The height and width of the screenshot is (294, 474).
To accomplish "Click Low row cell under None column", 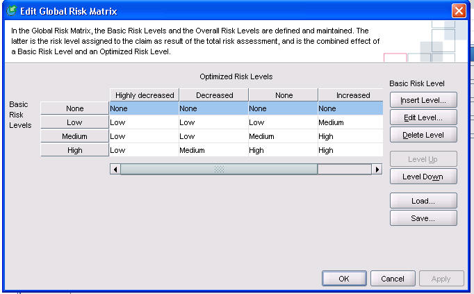I will click(x=284, y=122).
